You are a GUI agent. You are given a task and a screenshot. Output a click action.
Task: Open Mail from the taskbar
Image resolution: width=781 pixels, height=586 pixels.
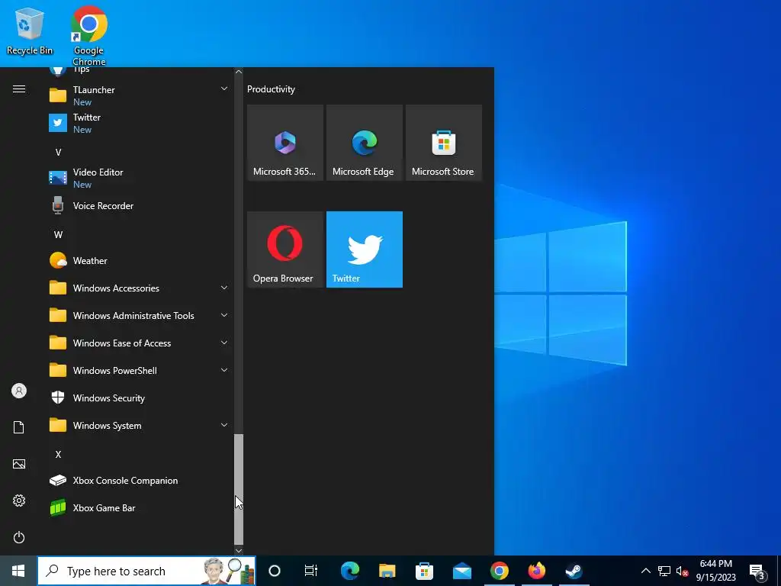coord(462,571)
